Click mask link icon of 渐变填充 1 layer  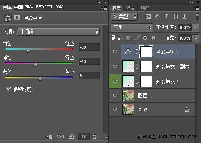tap(137, 81)
